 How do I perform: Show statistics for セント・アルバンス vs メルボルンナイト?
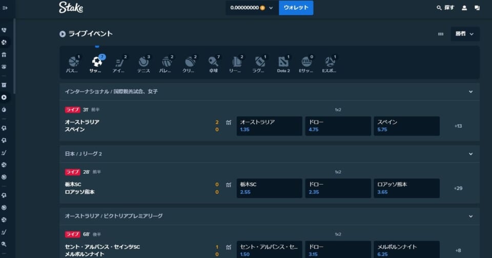point(229,247)
